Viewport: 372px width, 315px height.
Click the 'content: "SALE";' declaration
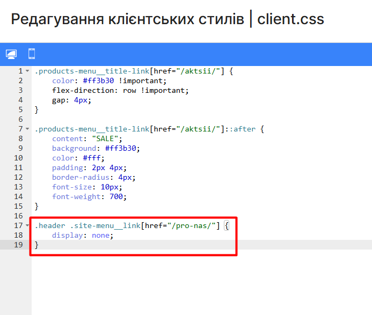87,138
